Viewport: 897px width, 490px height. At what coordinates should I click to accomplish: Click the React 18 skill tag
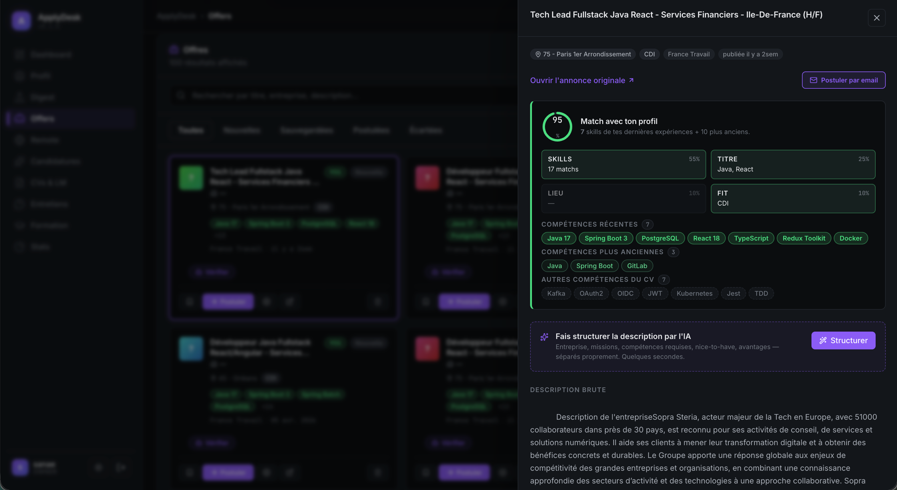(x=706, y=238)
